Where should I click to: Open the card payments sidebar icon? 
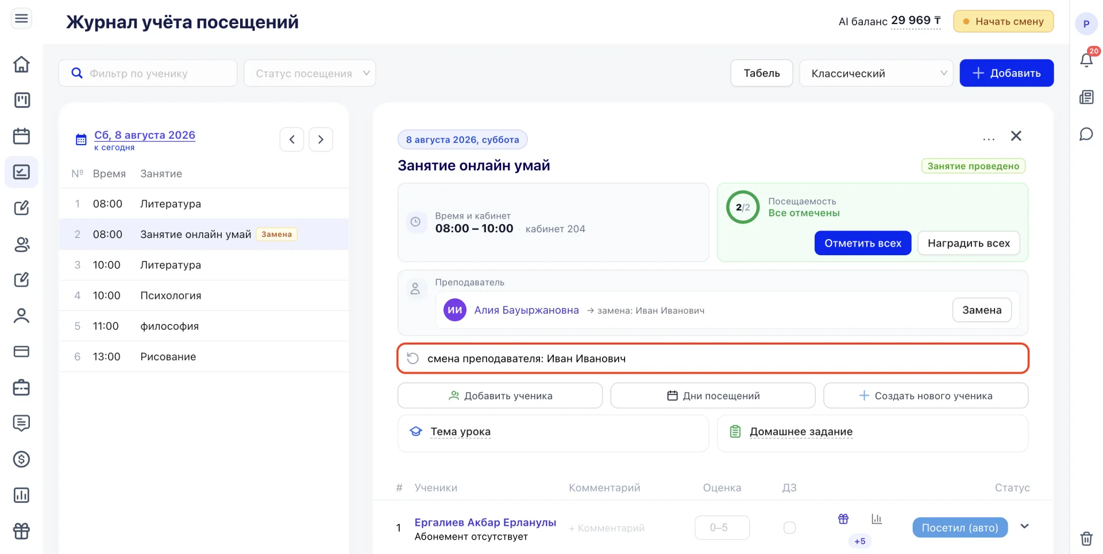click(x=21, y=352)
